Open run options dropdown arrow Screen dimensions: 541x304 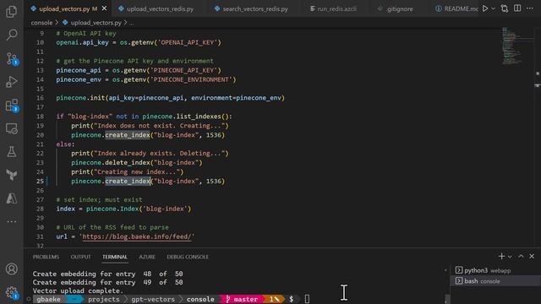(493, 8)
